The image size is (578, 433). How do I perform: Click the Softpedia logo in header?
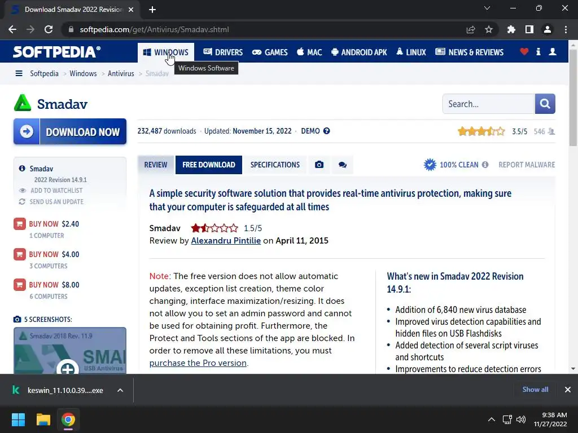(x=56, y=52)
